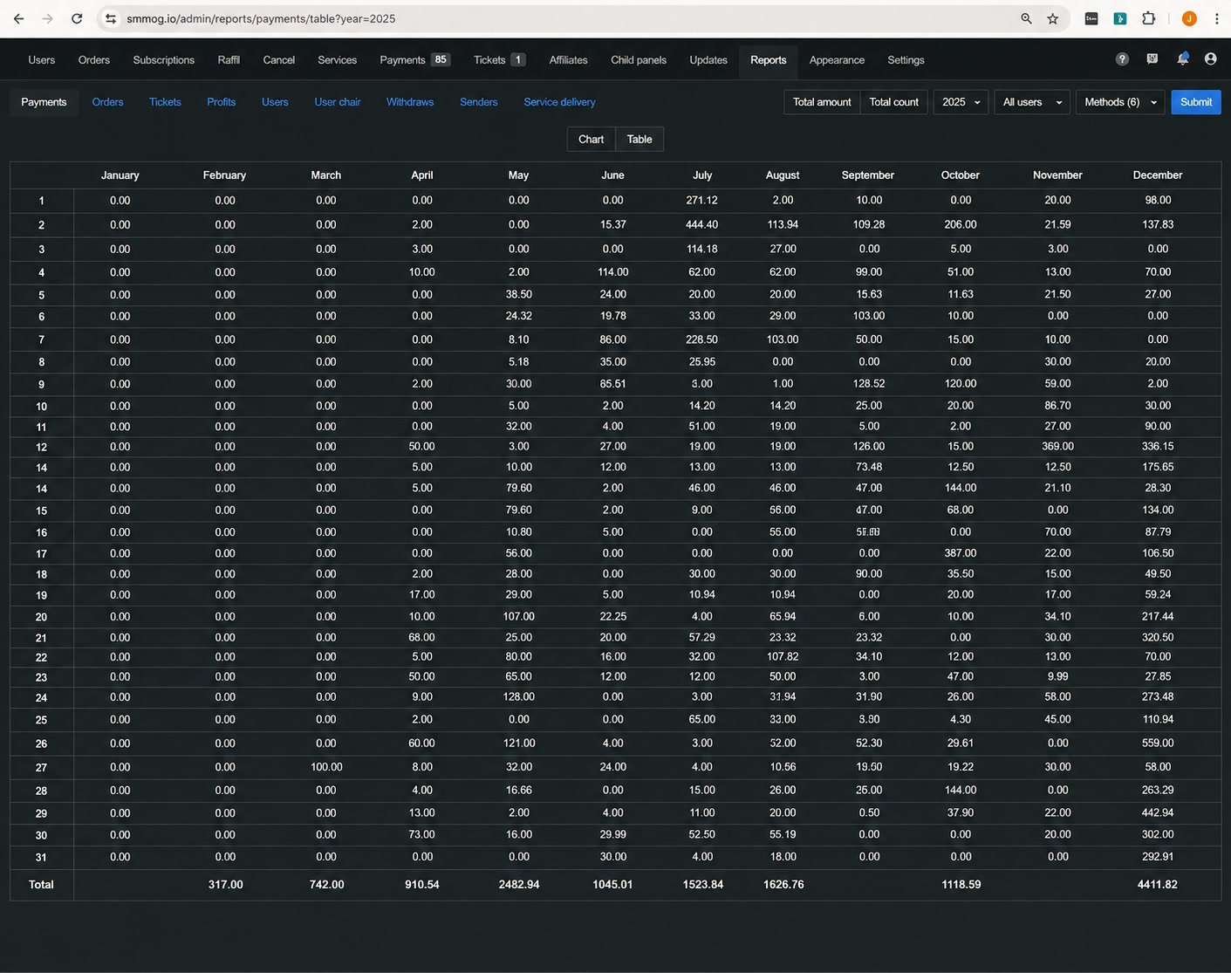The width and height of the screenshot is (1231, 973).
Task: Open the year 2025 dropdown
Action: tap(961, 102)
